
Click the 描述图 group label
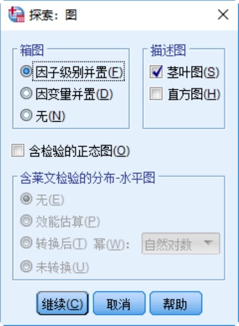point(168,51)
